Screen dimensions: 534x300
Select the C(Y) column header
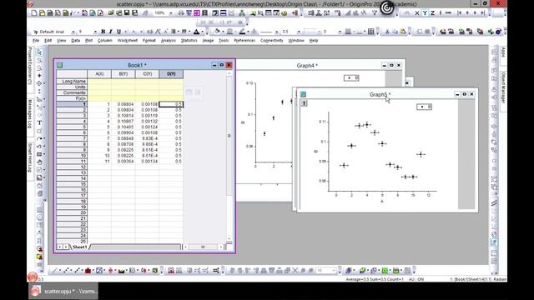pos(147,74)
